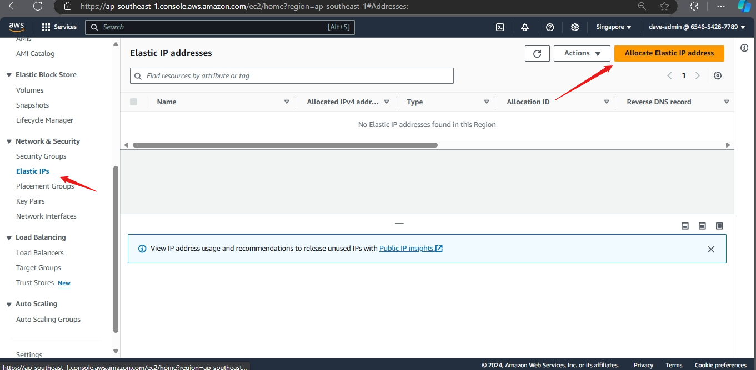Click the refresh table button
Viewport: 756px width, 370px height.
pyautogui.click(x=537, y=53)
